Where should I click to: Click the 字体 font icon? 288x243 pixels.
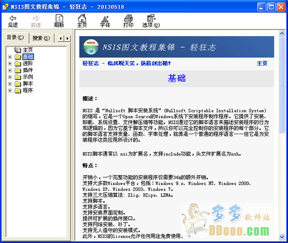[105, 19]
